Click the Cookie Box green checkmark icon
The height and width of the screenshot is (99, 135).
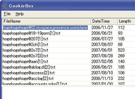click(5, 5)
